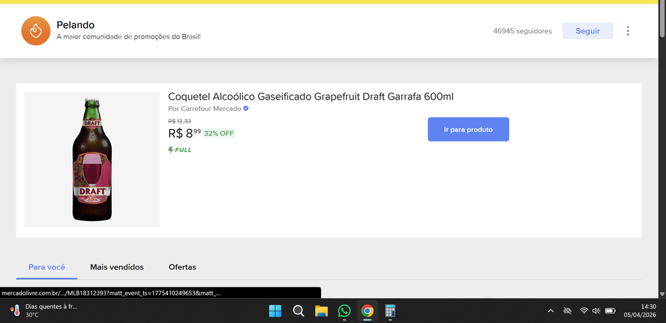Image resolution: width=666 pixels, height=323 pixels.
Task: Open the Draft bottle product image
Action: tap(92, 160)
